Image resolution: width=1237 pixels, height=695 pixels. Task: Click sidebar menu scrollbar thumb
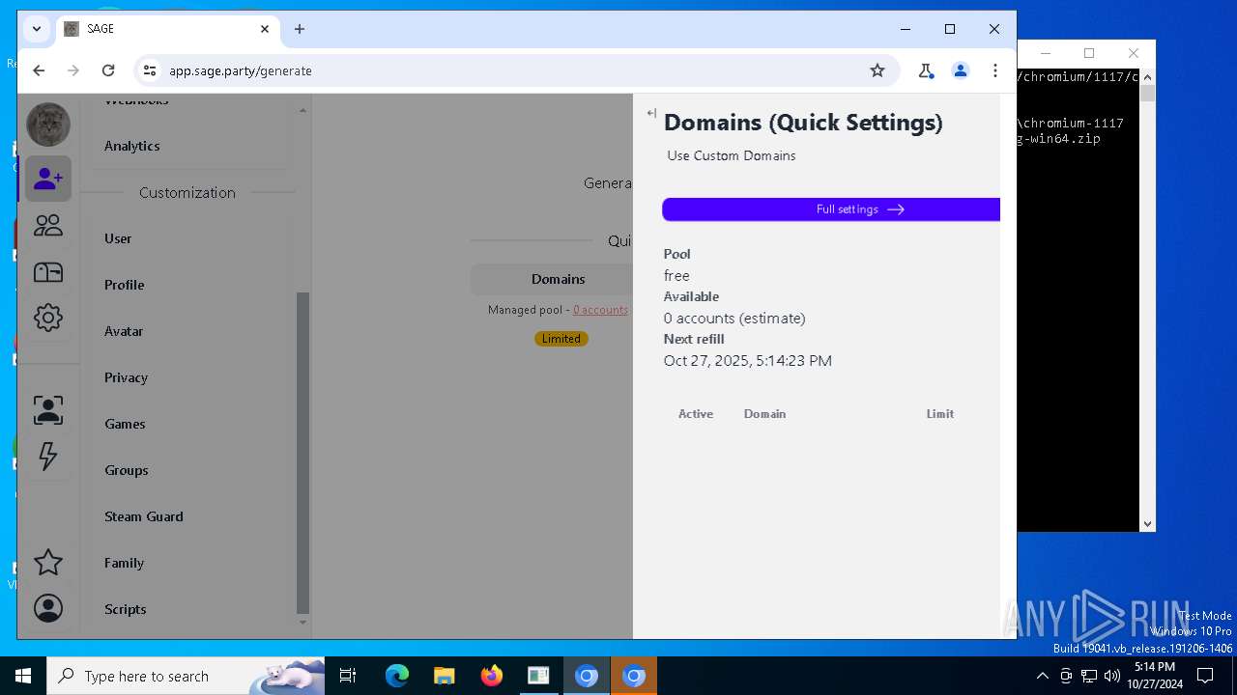pyautogui.click(x=302, y=454)
